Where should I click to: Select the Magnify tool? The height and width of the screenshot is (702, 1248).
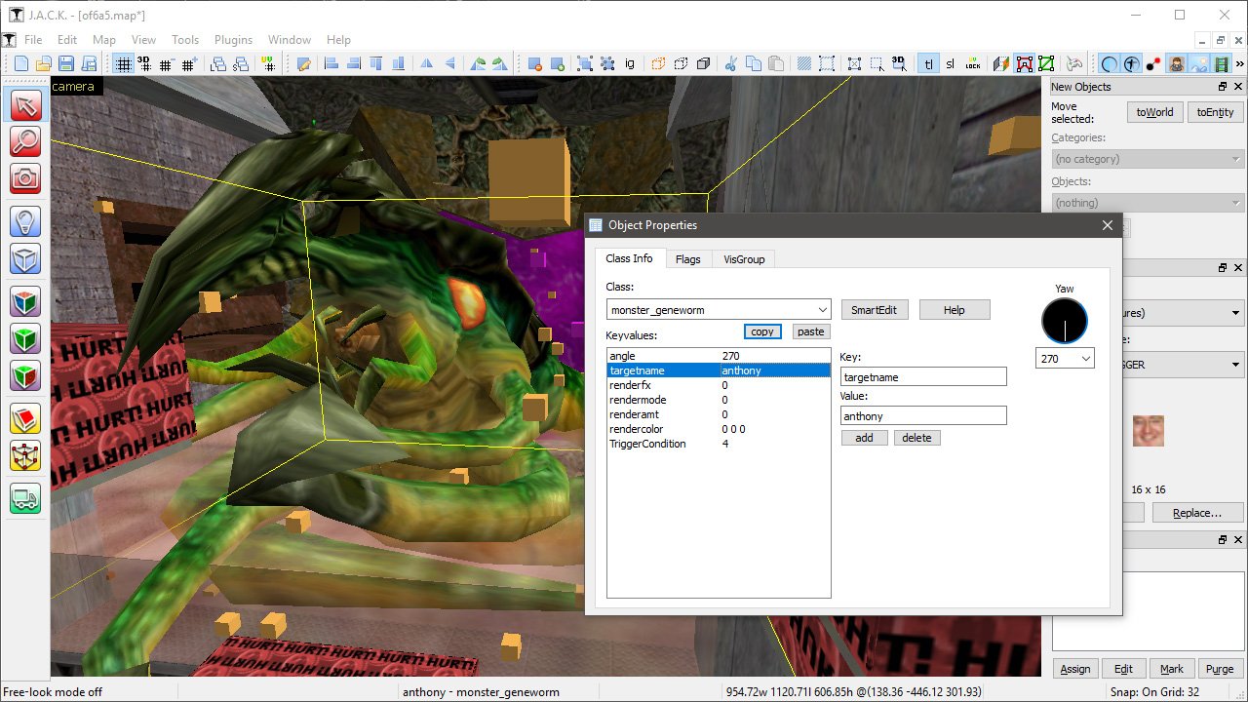tap(25, 140)
